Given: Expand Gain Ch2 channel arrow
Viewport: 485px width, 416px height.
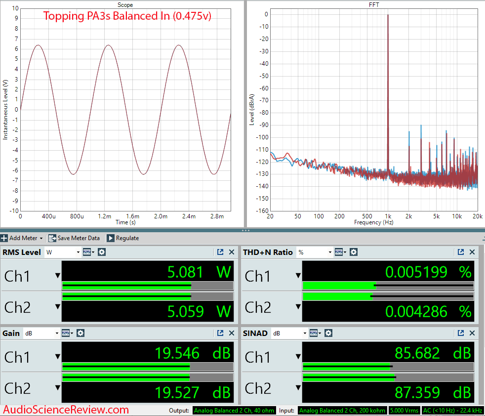Looking at the screenshot, I should point(57,387).
